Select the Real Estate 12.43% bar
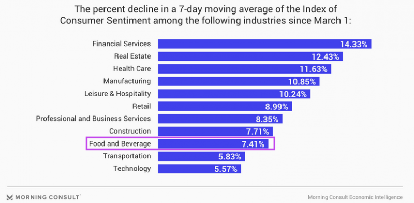 tap(250, 56)
